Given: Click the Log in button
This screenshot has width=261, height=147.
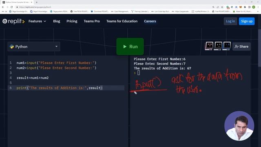Looking at the screenshot, I should click(x=230, y=21).
